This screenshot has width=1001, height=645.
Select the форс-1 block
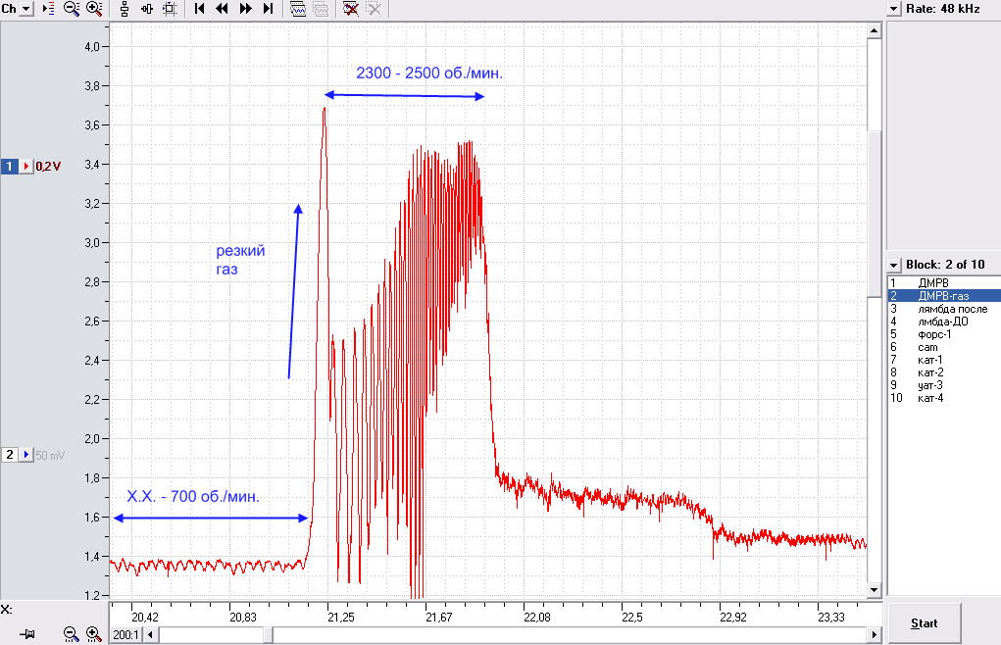(943, 334)
